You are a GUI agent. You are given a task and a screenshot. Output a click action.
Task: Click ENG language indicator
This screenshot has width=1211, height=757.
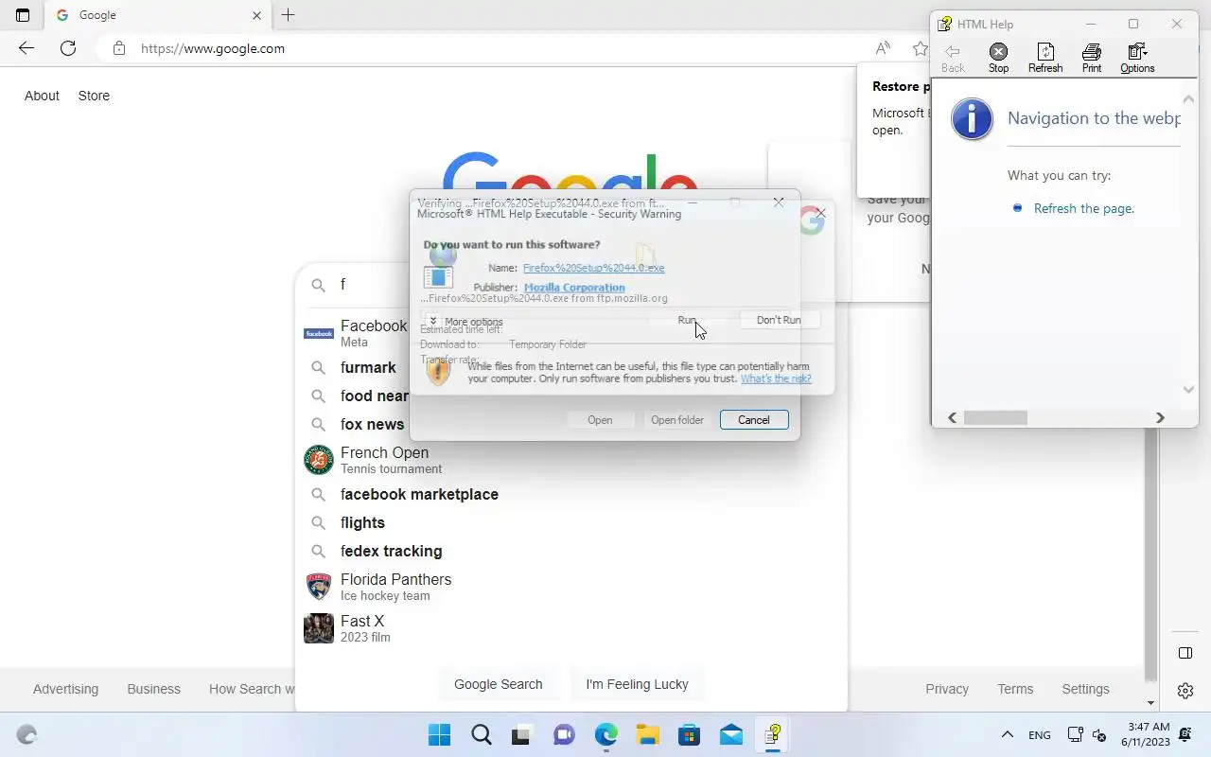[x=1039, y=735]
